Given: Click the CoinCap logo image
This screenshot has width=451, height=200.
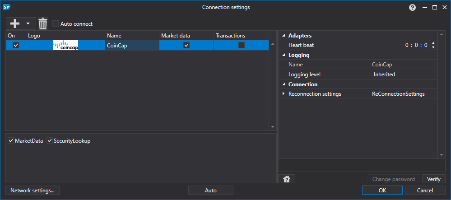Looking at the screenshot, I should point(65,45).
